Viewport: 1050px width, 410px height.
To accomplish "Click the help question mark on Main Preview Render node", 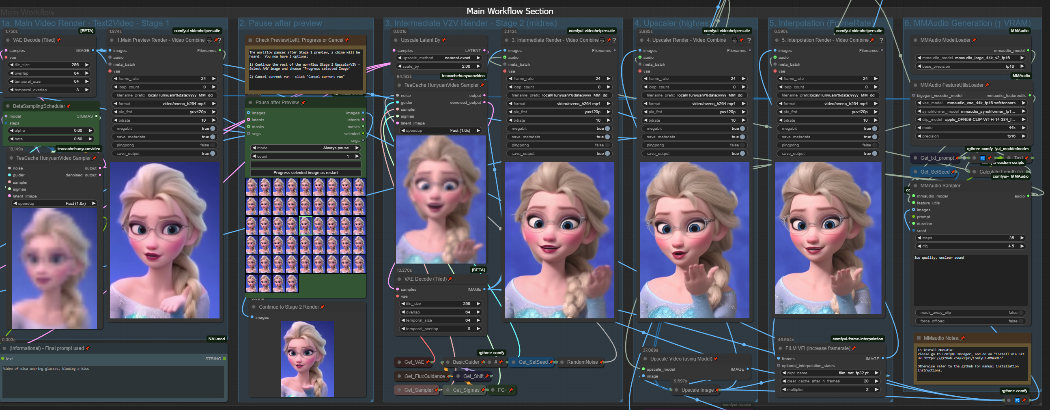I will pyautogui.click(x=220, y=40).
